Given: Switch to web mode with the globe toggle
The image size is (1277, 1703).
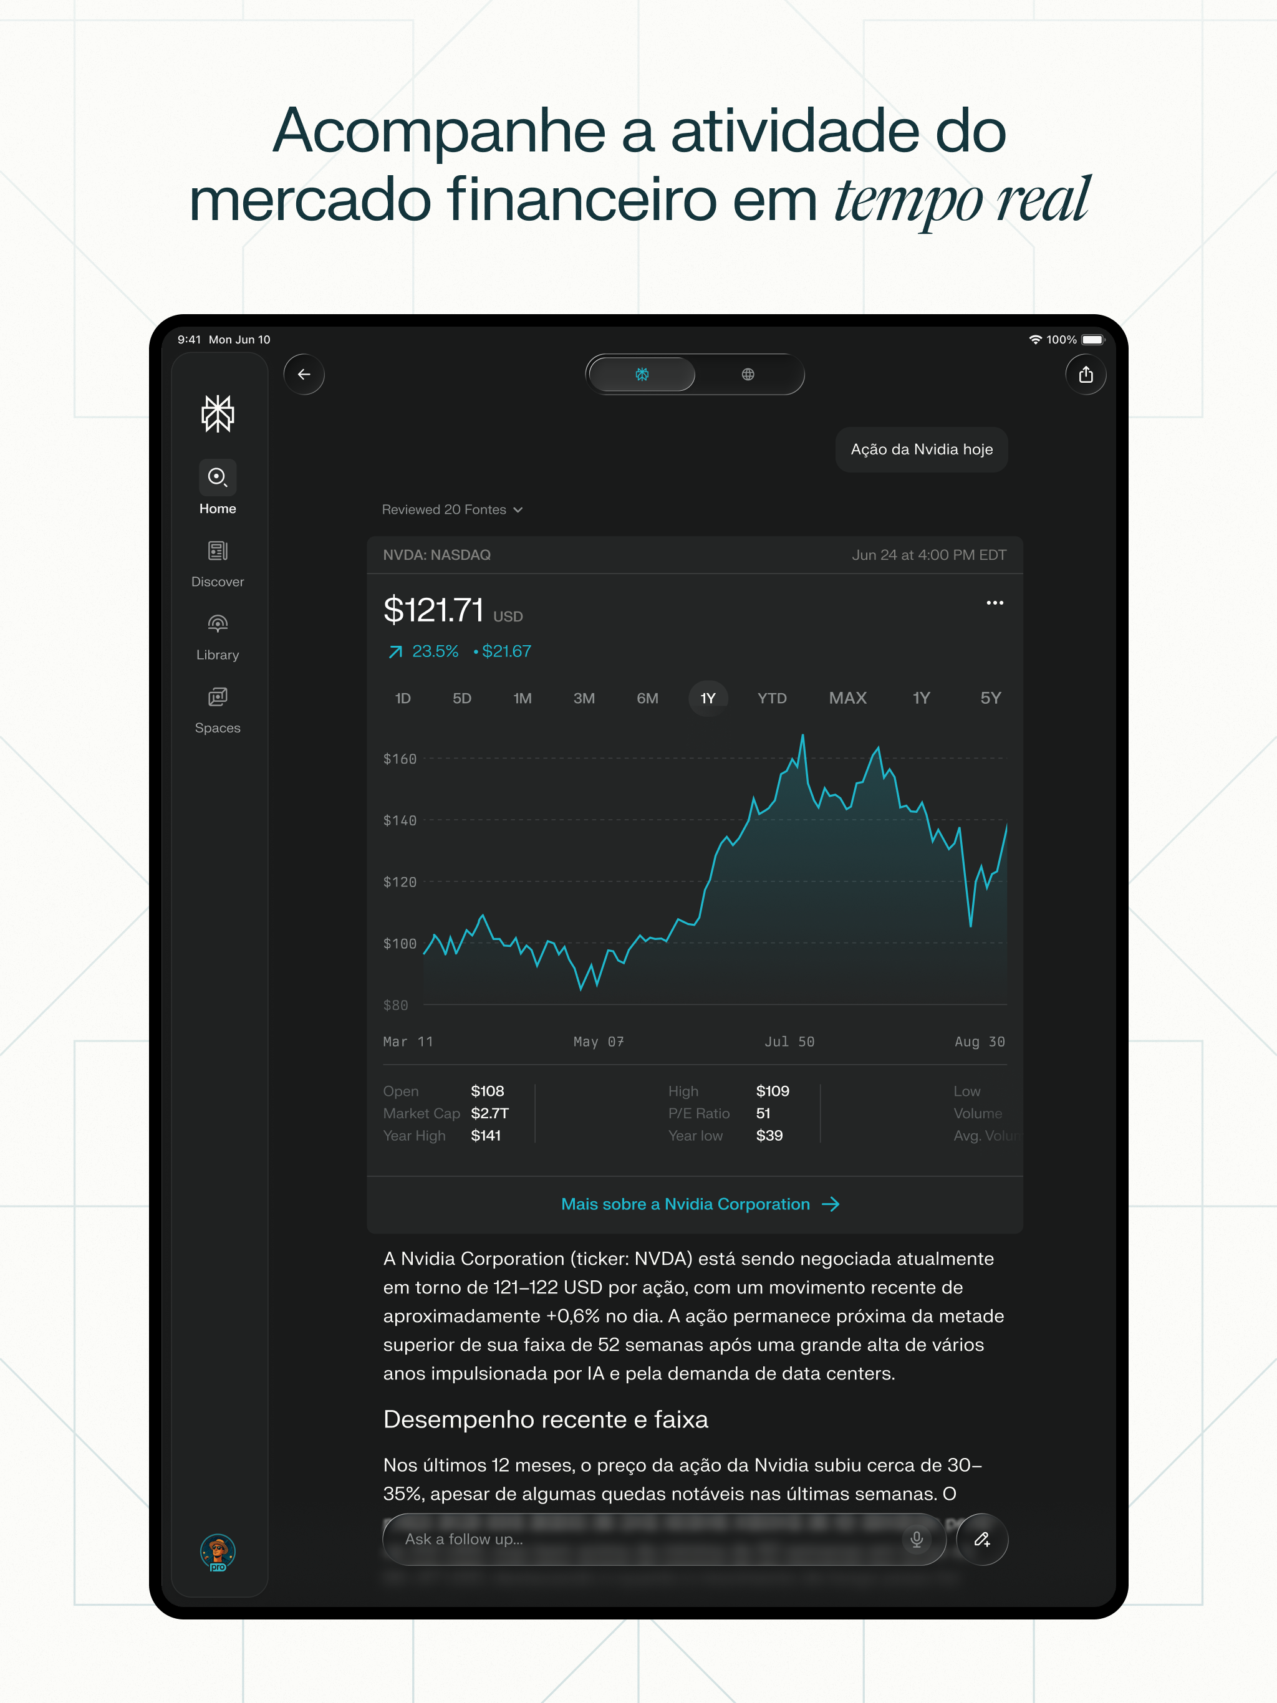Looking at the screenshot, I should click(x=746, y=375).
